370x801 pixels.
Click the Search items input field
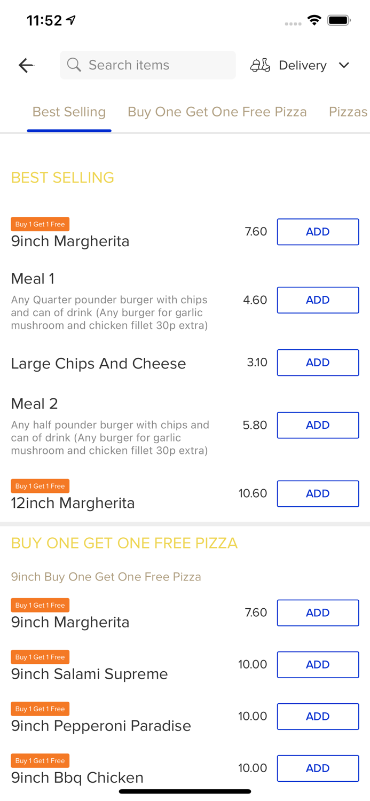click(147, 65)
